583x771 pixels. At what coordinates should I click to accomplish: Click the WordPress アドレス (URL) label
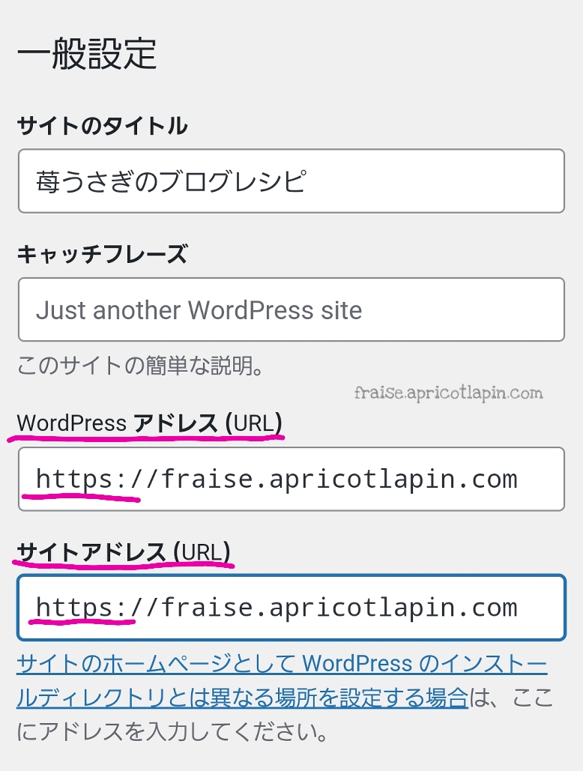click(x=149, y=423)
